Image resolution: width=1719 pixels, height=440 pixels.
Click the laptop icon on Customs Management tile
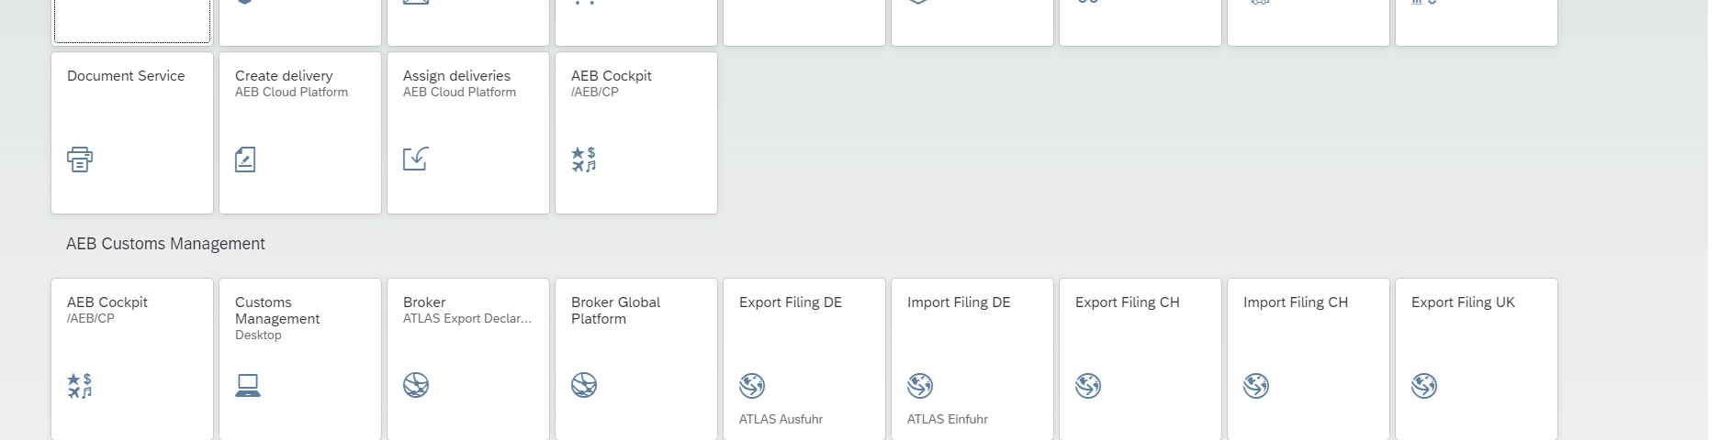tap(247, 386)
